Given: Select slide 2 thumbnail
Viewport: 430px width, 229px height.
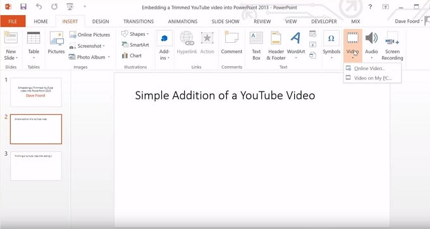Looking at the screenshot, I should click(36, 129).
